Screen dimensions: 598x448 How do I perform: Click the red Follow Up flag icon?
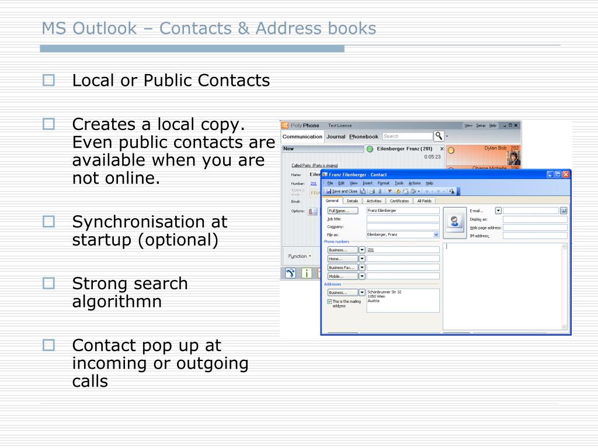(390, 191)
